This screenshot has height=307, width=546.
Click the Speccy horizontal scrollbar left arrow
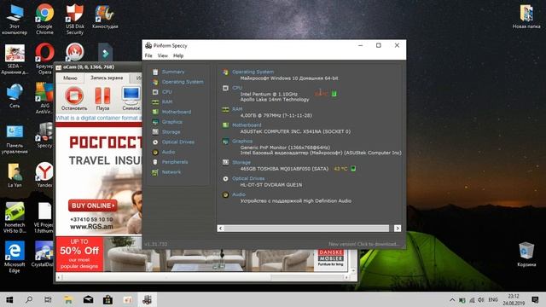point(220,229)
